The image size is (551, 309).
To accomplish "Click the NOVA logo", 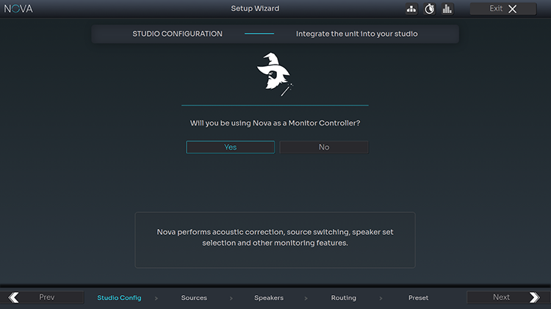I will coord(18,9).
